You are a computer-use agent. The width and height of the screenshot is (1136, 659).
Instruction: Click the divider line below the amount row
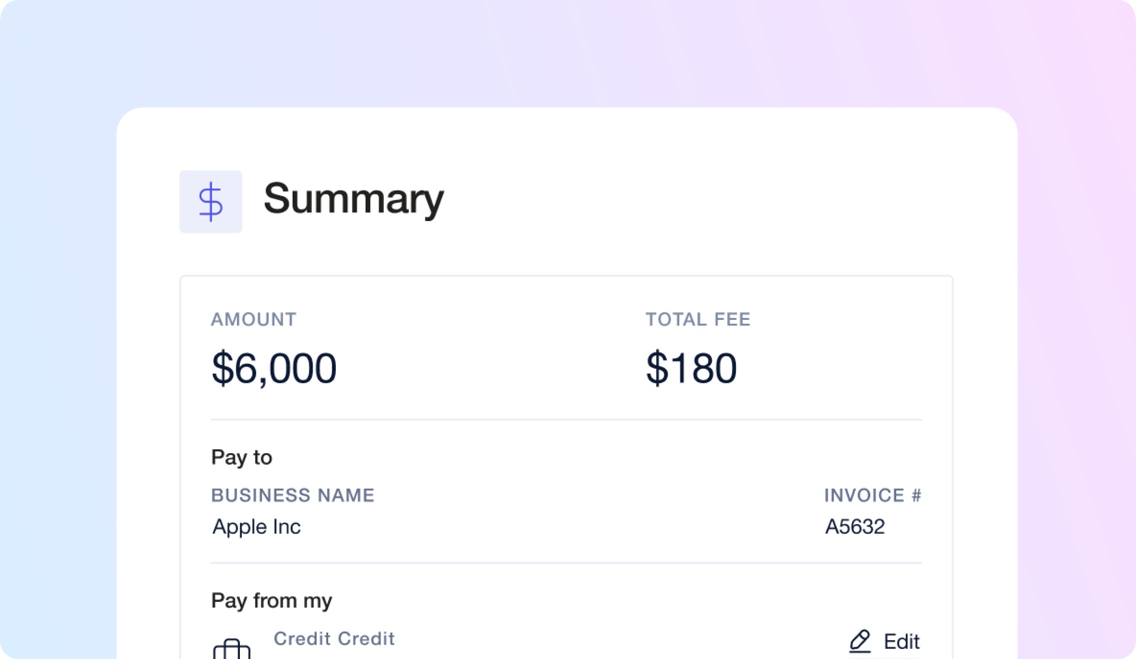[566, 420]
